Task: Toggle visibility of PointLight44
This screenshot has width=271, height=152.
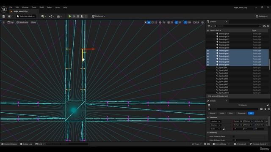Action: pos(208,59)
